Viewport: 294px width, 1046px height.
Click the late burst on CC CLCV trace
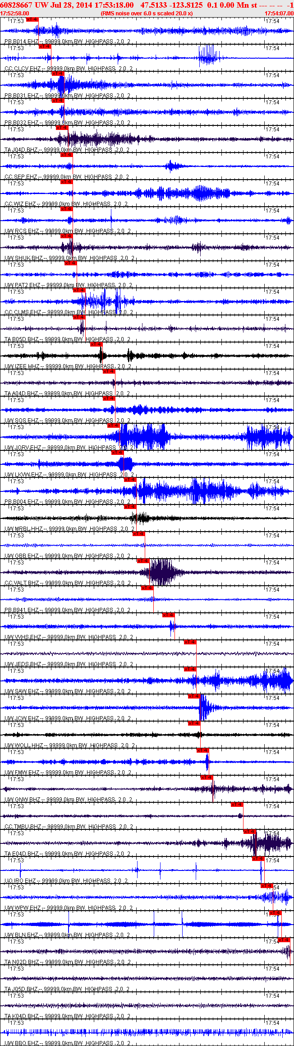pos(209,58)
